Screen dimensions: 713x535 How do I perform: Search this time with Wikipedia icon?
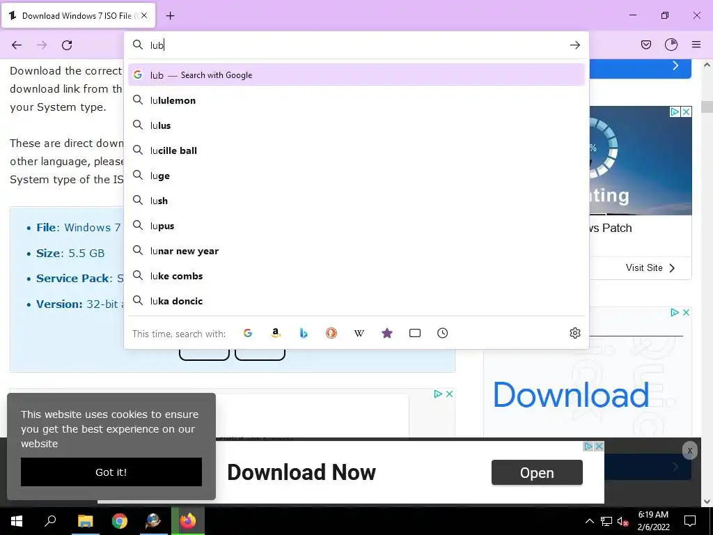(x=359, y=333)
